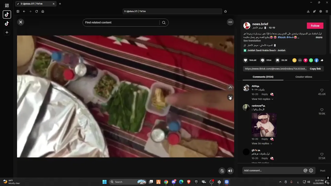Share to WhatsApp icon
This screenshot has height=186, width=331.
pyautogui.click(x=311, y=60)
